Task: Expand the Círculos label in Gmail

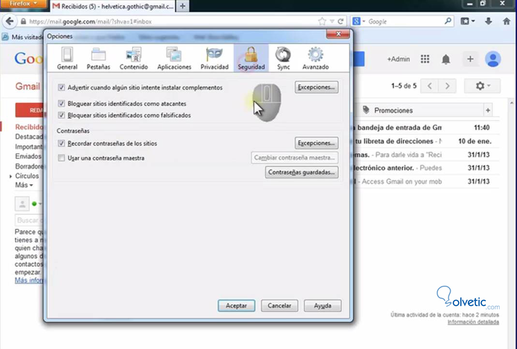Action: (x=11, y=176)
